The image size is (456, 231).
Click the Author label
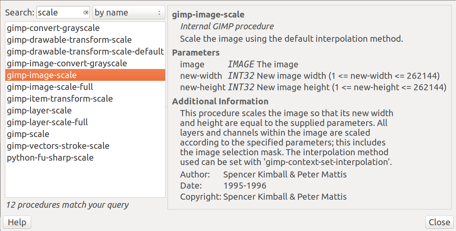pyautogui.click(x=195, y=174)
